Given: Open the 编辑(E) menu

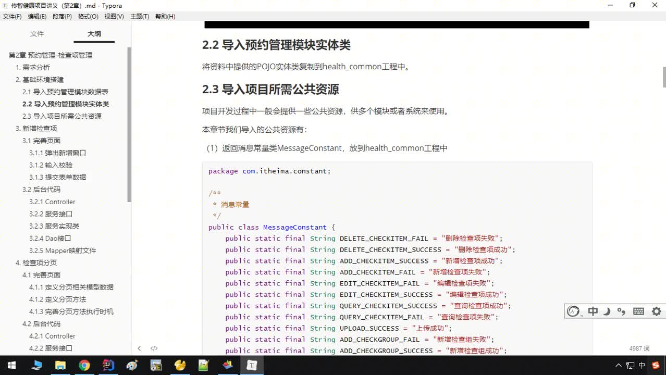Looking at the screenshot, I should (x=37, y=17).
